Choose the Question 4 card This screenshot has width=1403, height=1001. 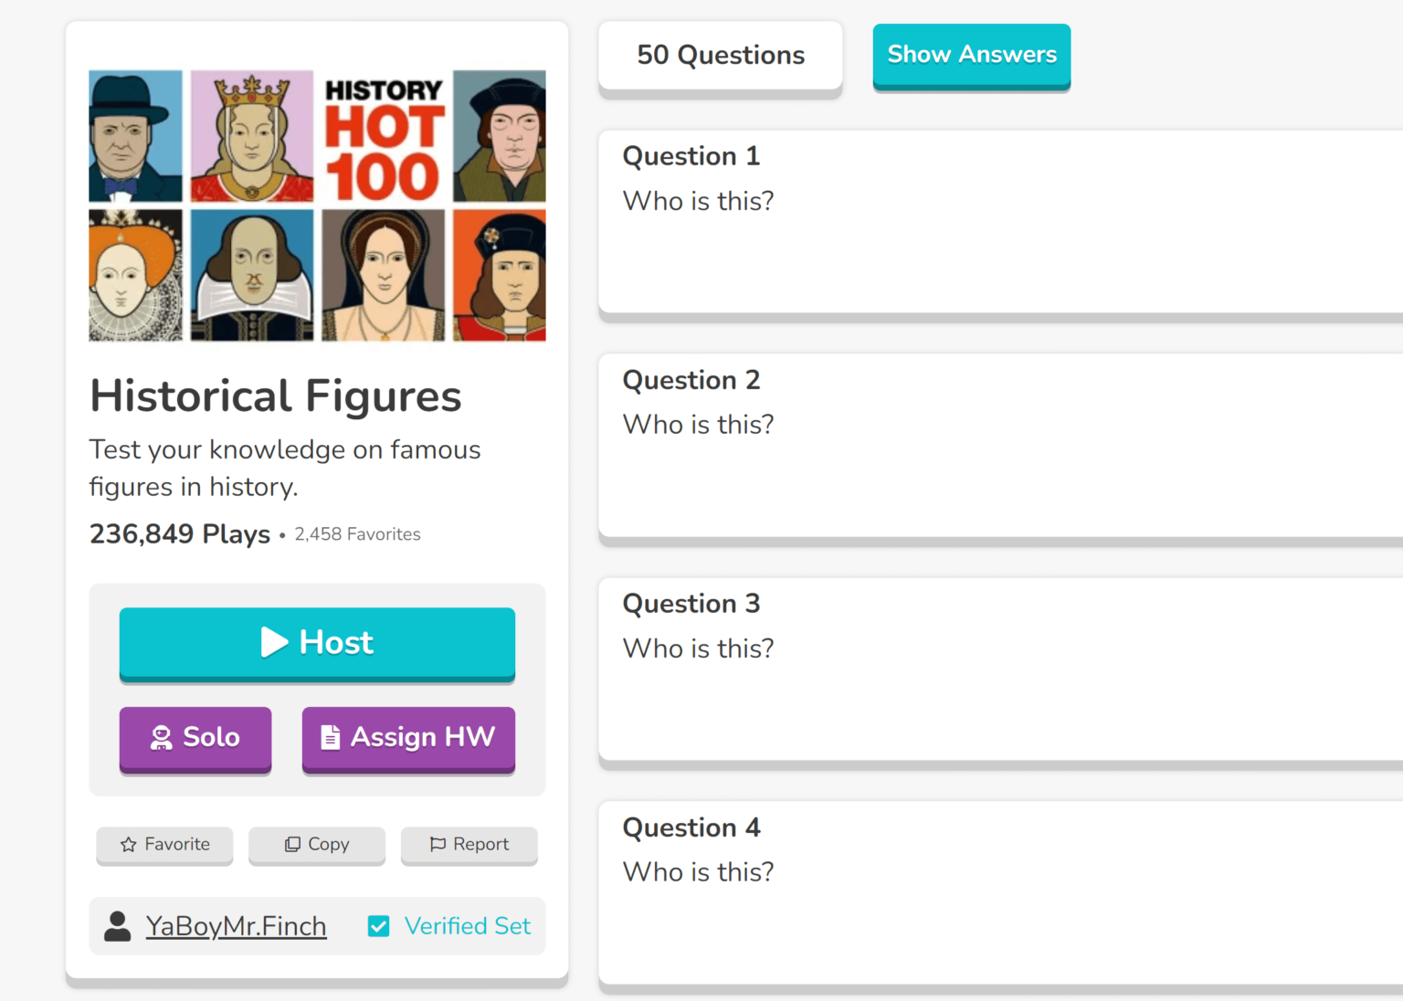click(1000, 893)
